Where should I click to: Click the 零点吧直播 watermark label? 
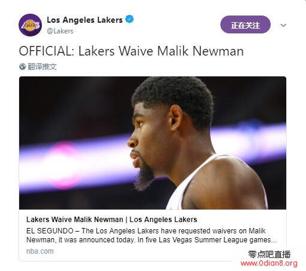tap(269, 254)
